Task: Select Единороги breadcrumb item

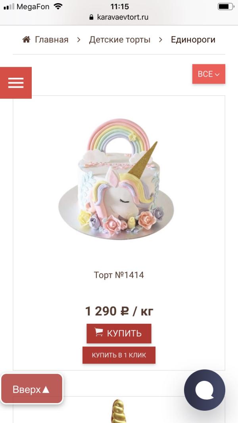Action: (x=193, y=40)
